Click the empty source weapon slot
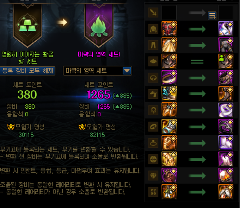This screenshot has width=240, height=208. 169,12
